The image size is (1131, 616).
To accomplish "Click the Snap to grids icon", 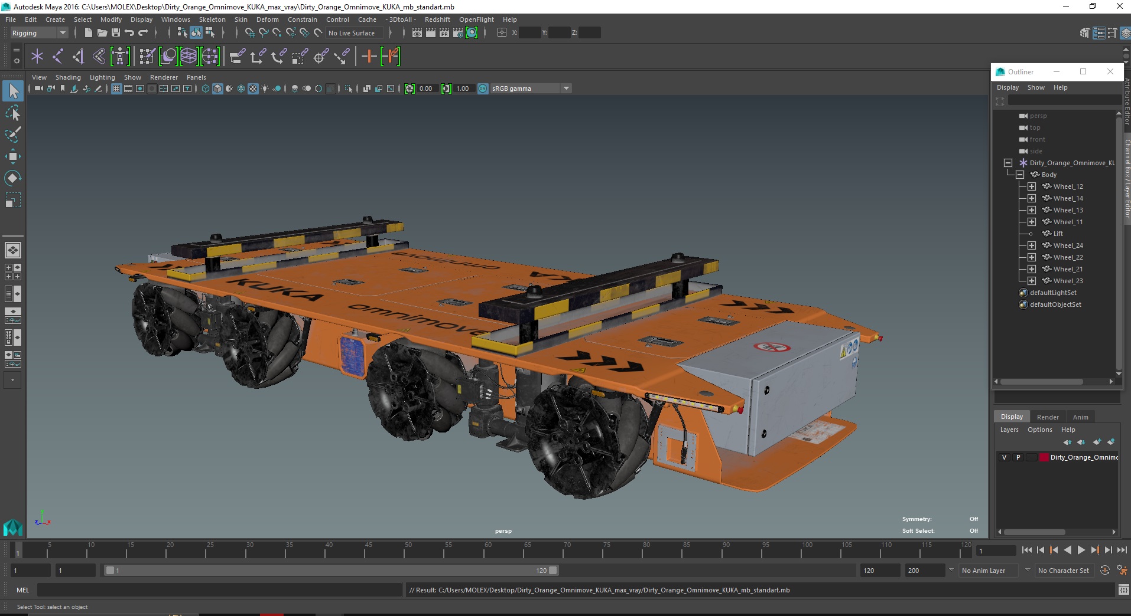I will pyautogui.click(x=249, y=33).
